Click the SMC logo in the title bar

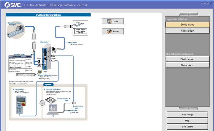click(x=13, y=5)
